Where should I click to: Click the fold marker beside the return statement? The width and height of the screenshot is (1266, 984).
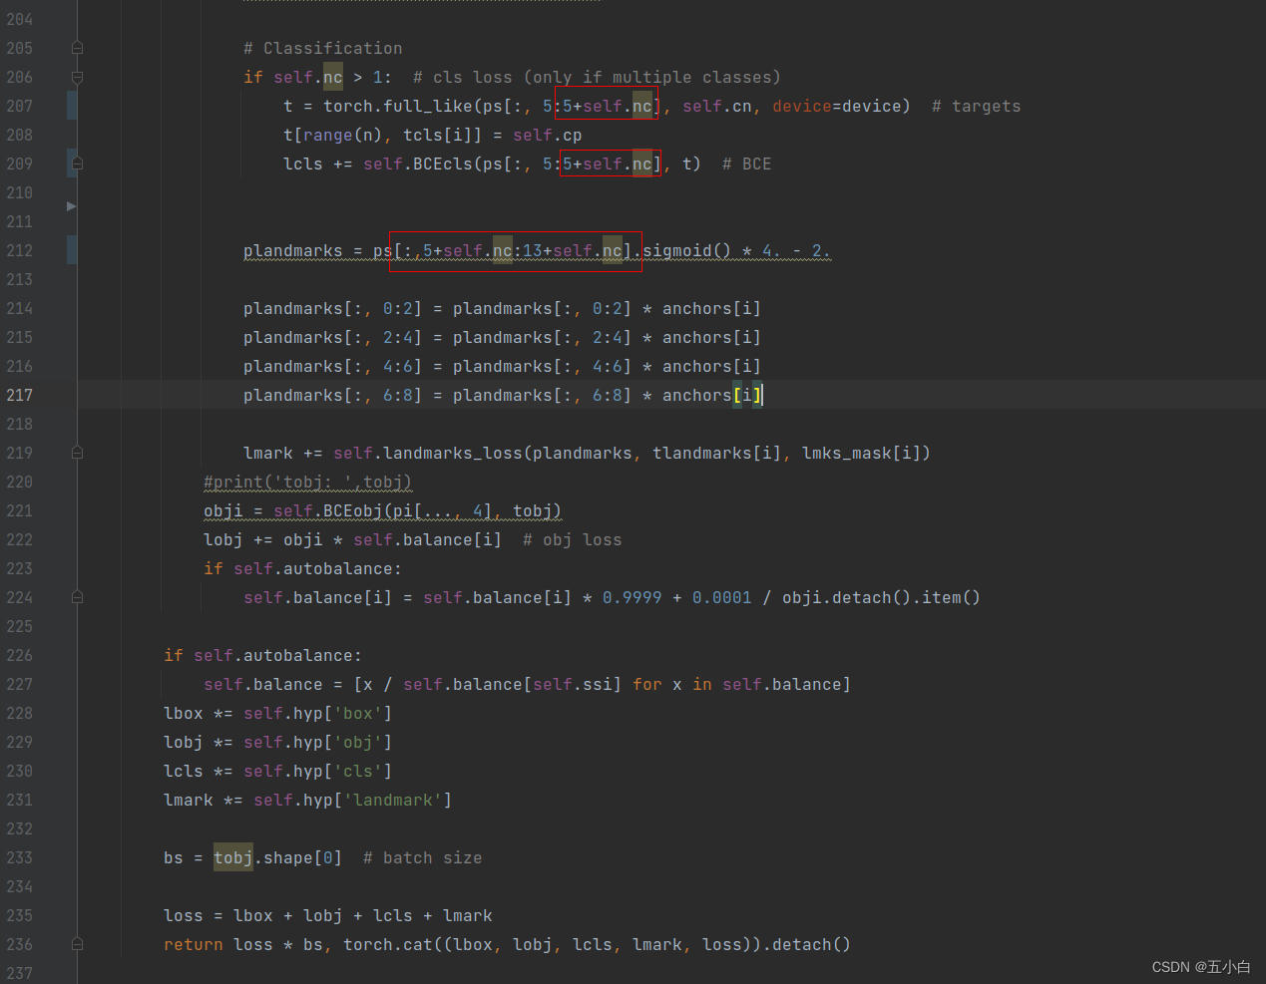pos(77,944)
